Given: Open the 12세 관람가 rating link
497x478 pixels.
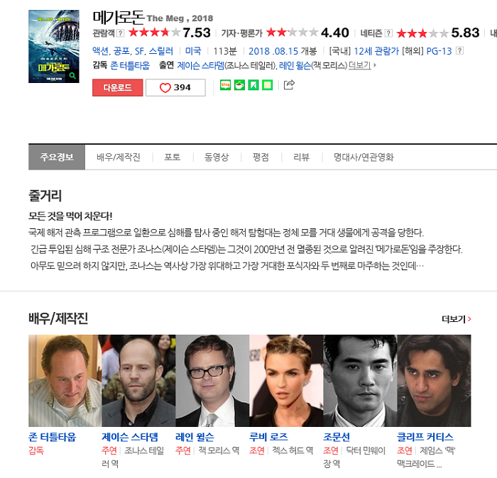Looking at the screenshot, I should click(376, 50).
